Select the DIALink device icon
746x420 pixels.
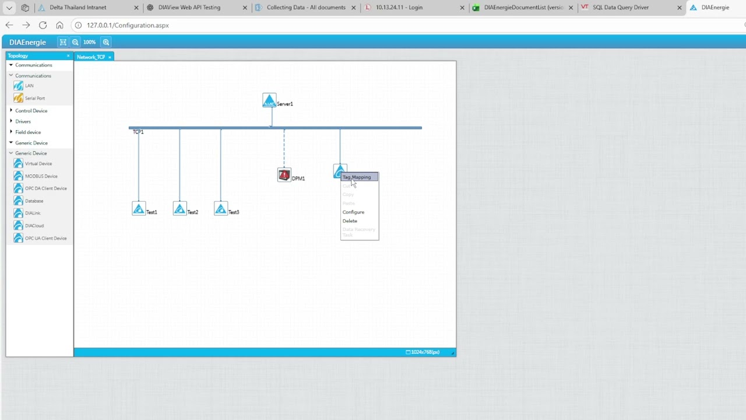pos(18,213)
